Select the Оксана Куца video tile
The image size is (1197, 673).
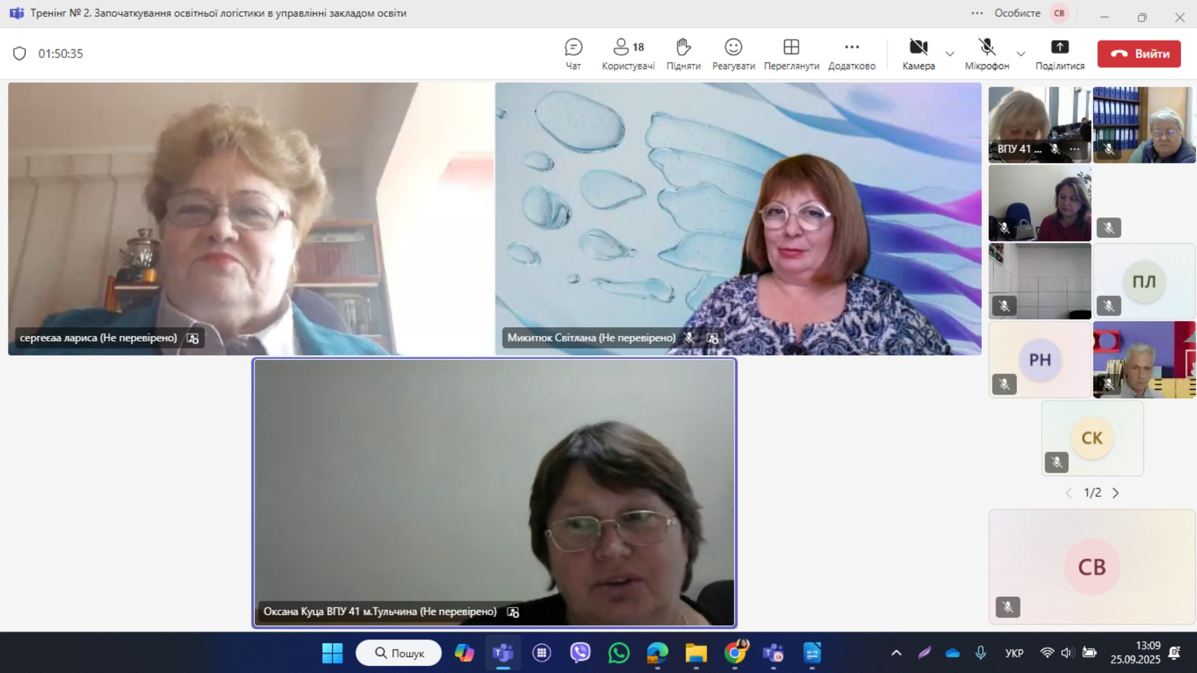click(x=494, y=492)
